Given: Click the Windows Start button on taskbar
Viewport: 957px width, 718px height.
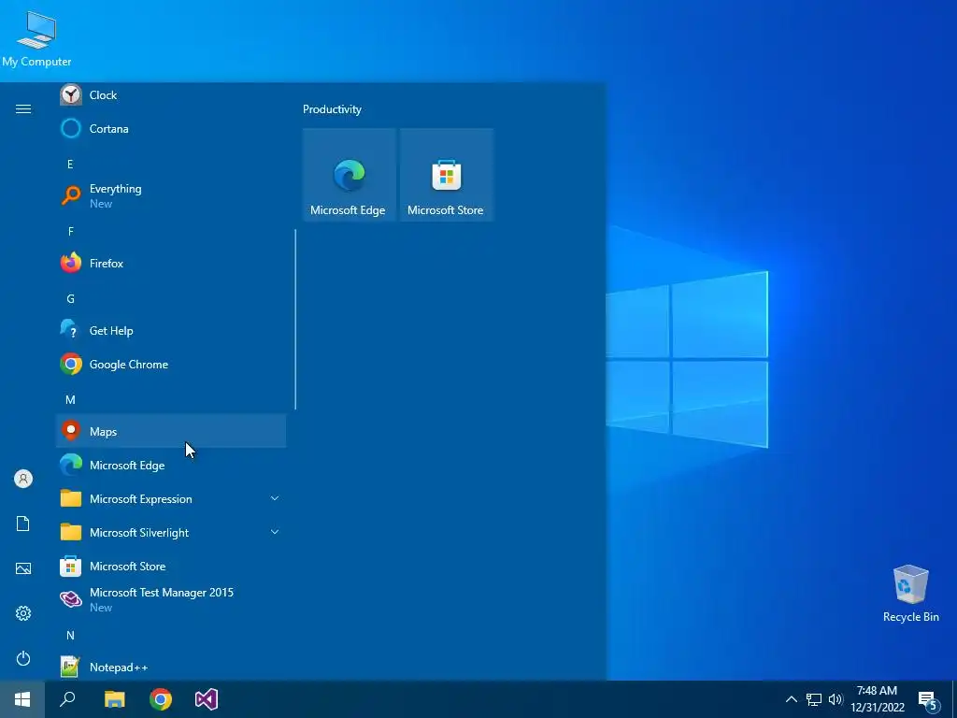Looking at the screenshot, I should coord(22,699).
